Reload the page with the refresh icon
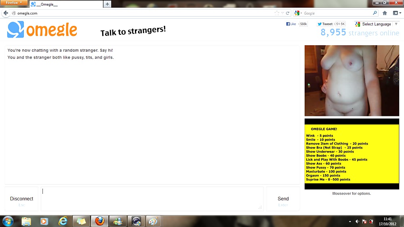The image size is (404, 227). (288, 13)
